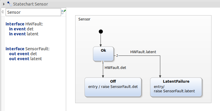Screen dimensions: 220x111
Task: Click the Sensor region title label
Action: (84, 19)
